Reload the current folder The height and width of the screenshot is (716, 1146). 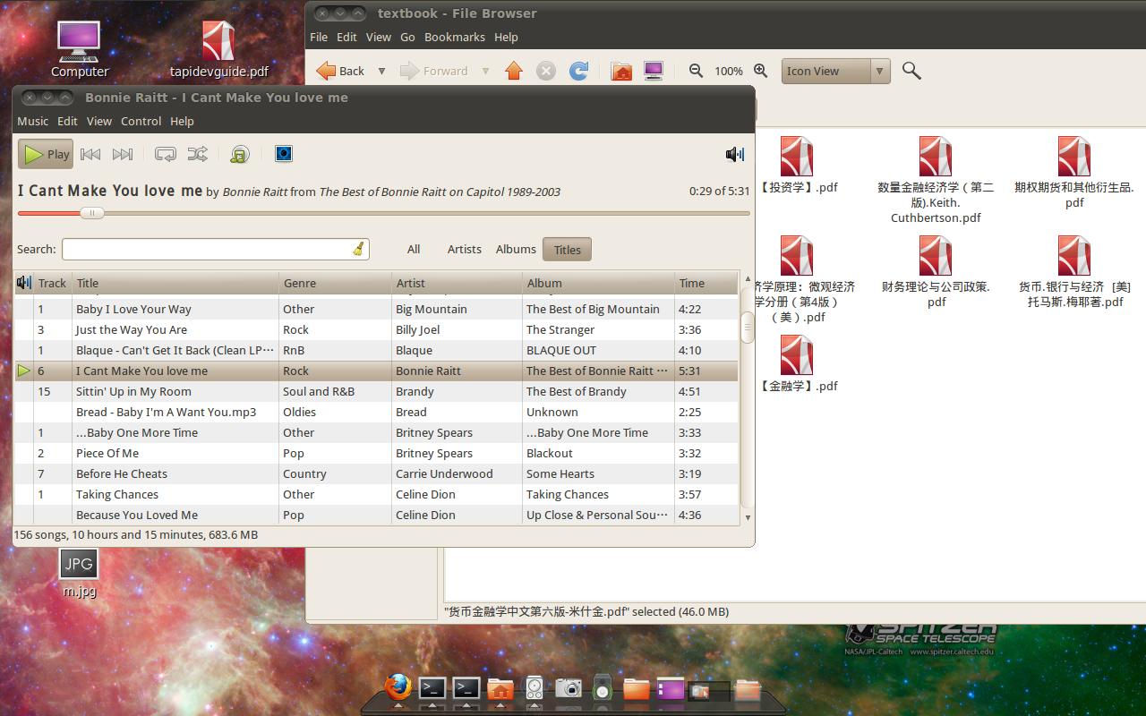click(579, 71)
